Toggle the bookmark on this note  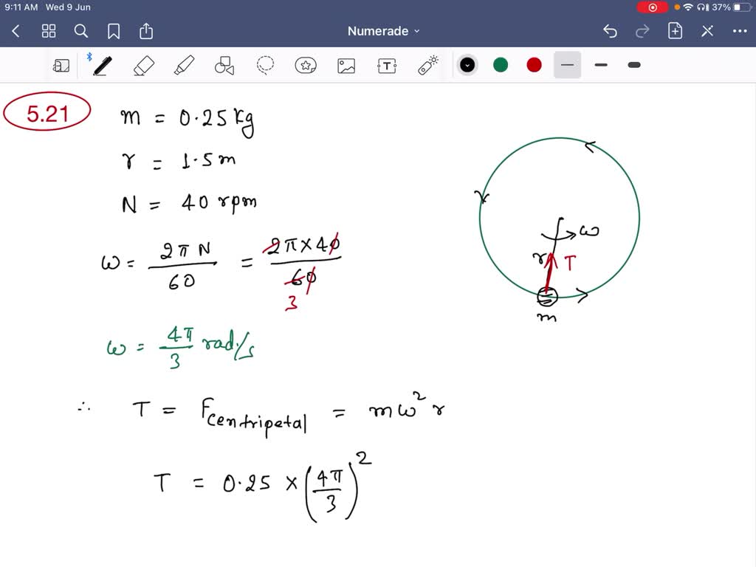pos(112,31)
